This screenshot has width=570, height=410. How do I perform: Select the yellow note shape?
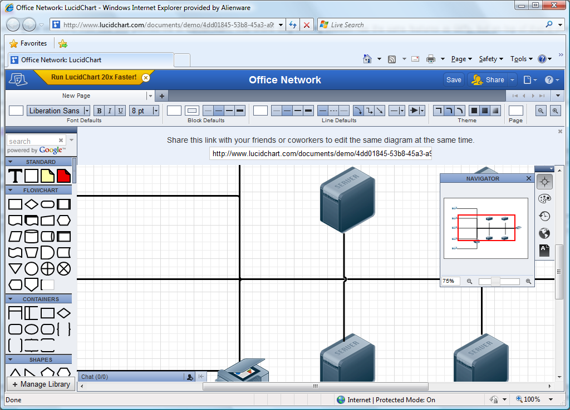click(x=47, y=176)
